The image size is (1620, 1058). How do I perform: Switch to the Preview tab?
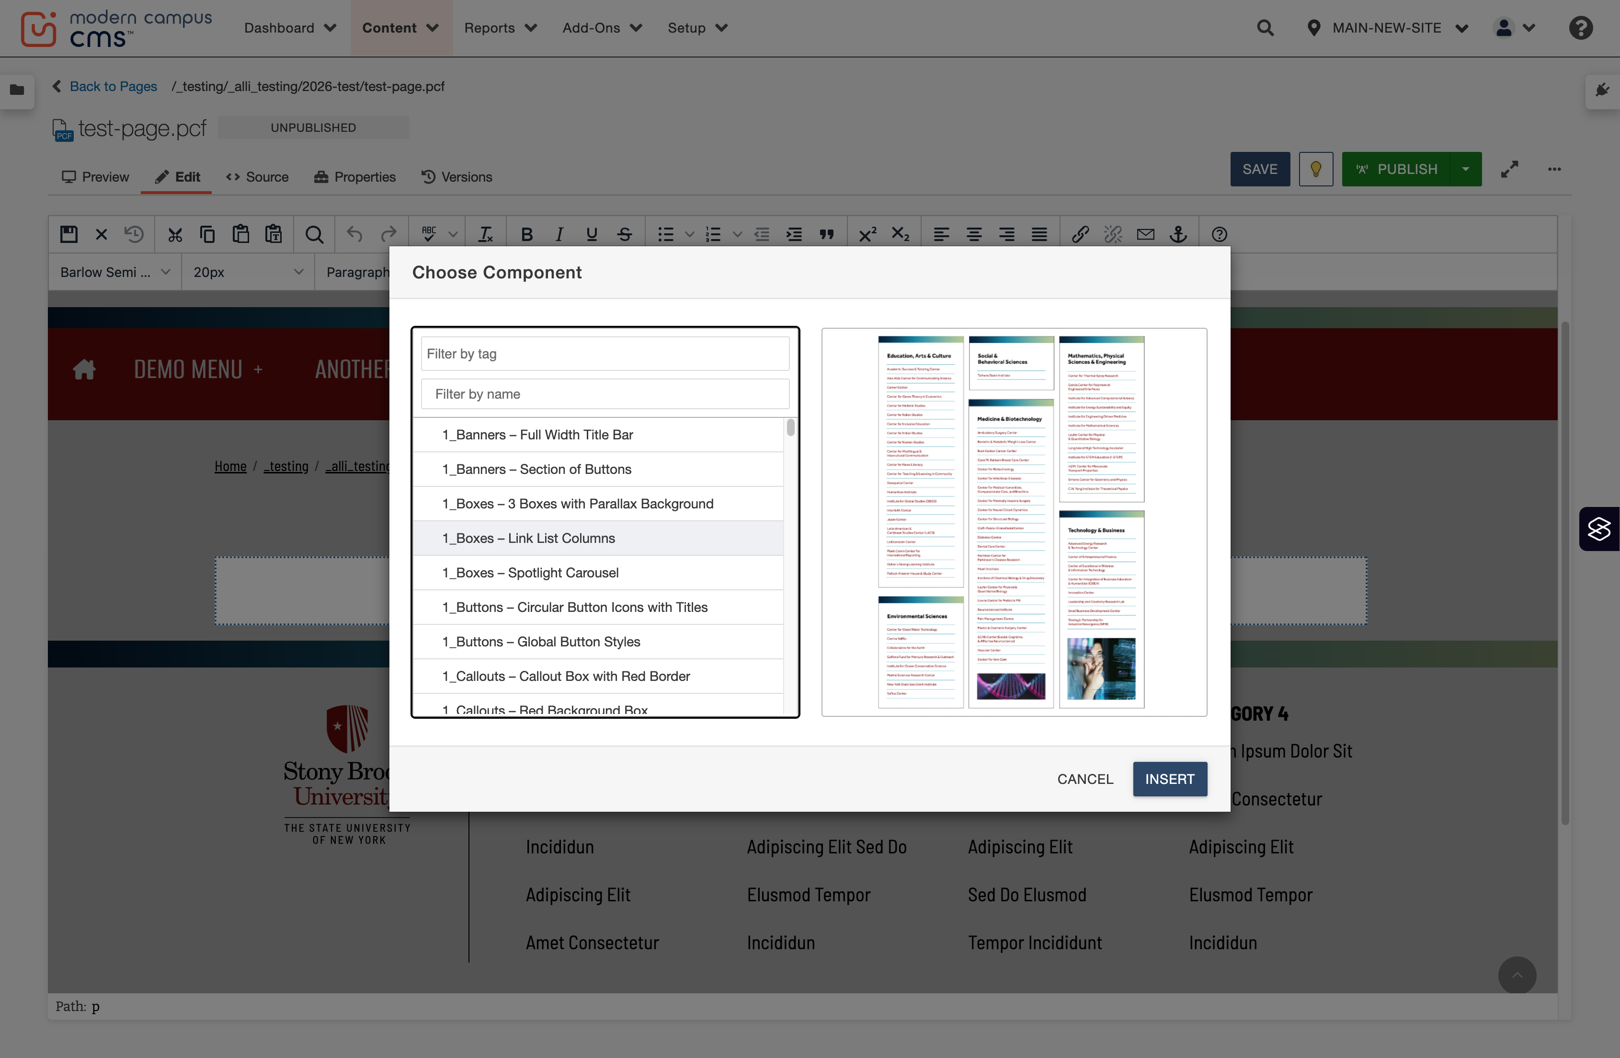click(x=95, y=177)
